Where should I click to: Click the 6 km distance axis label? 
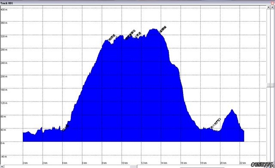84,163
